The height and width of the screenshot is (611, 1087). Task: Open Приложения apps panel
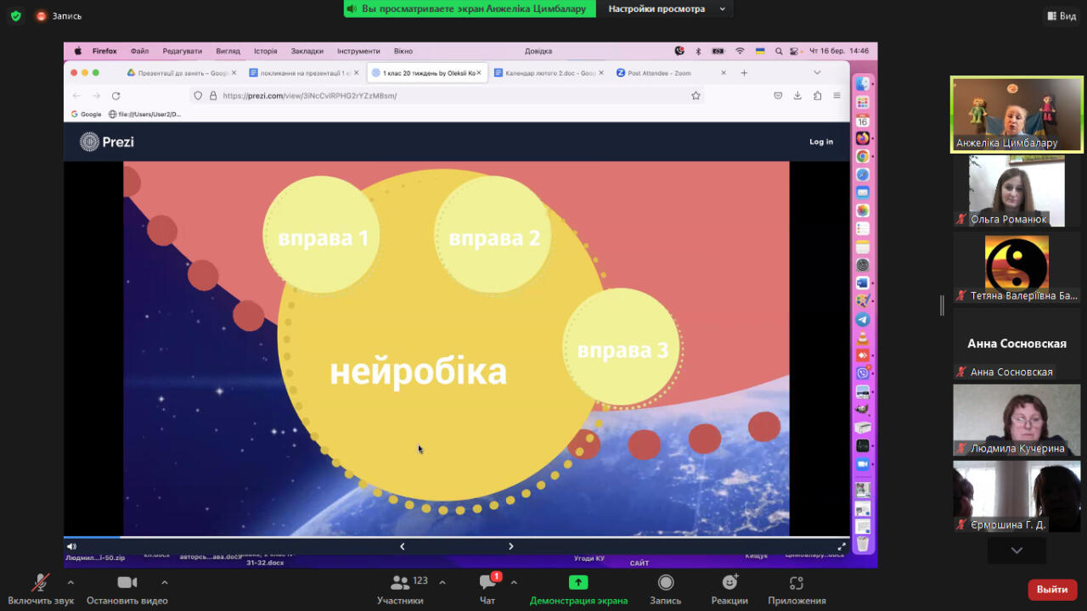[x=797, y=589]
